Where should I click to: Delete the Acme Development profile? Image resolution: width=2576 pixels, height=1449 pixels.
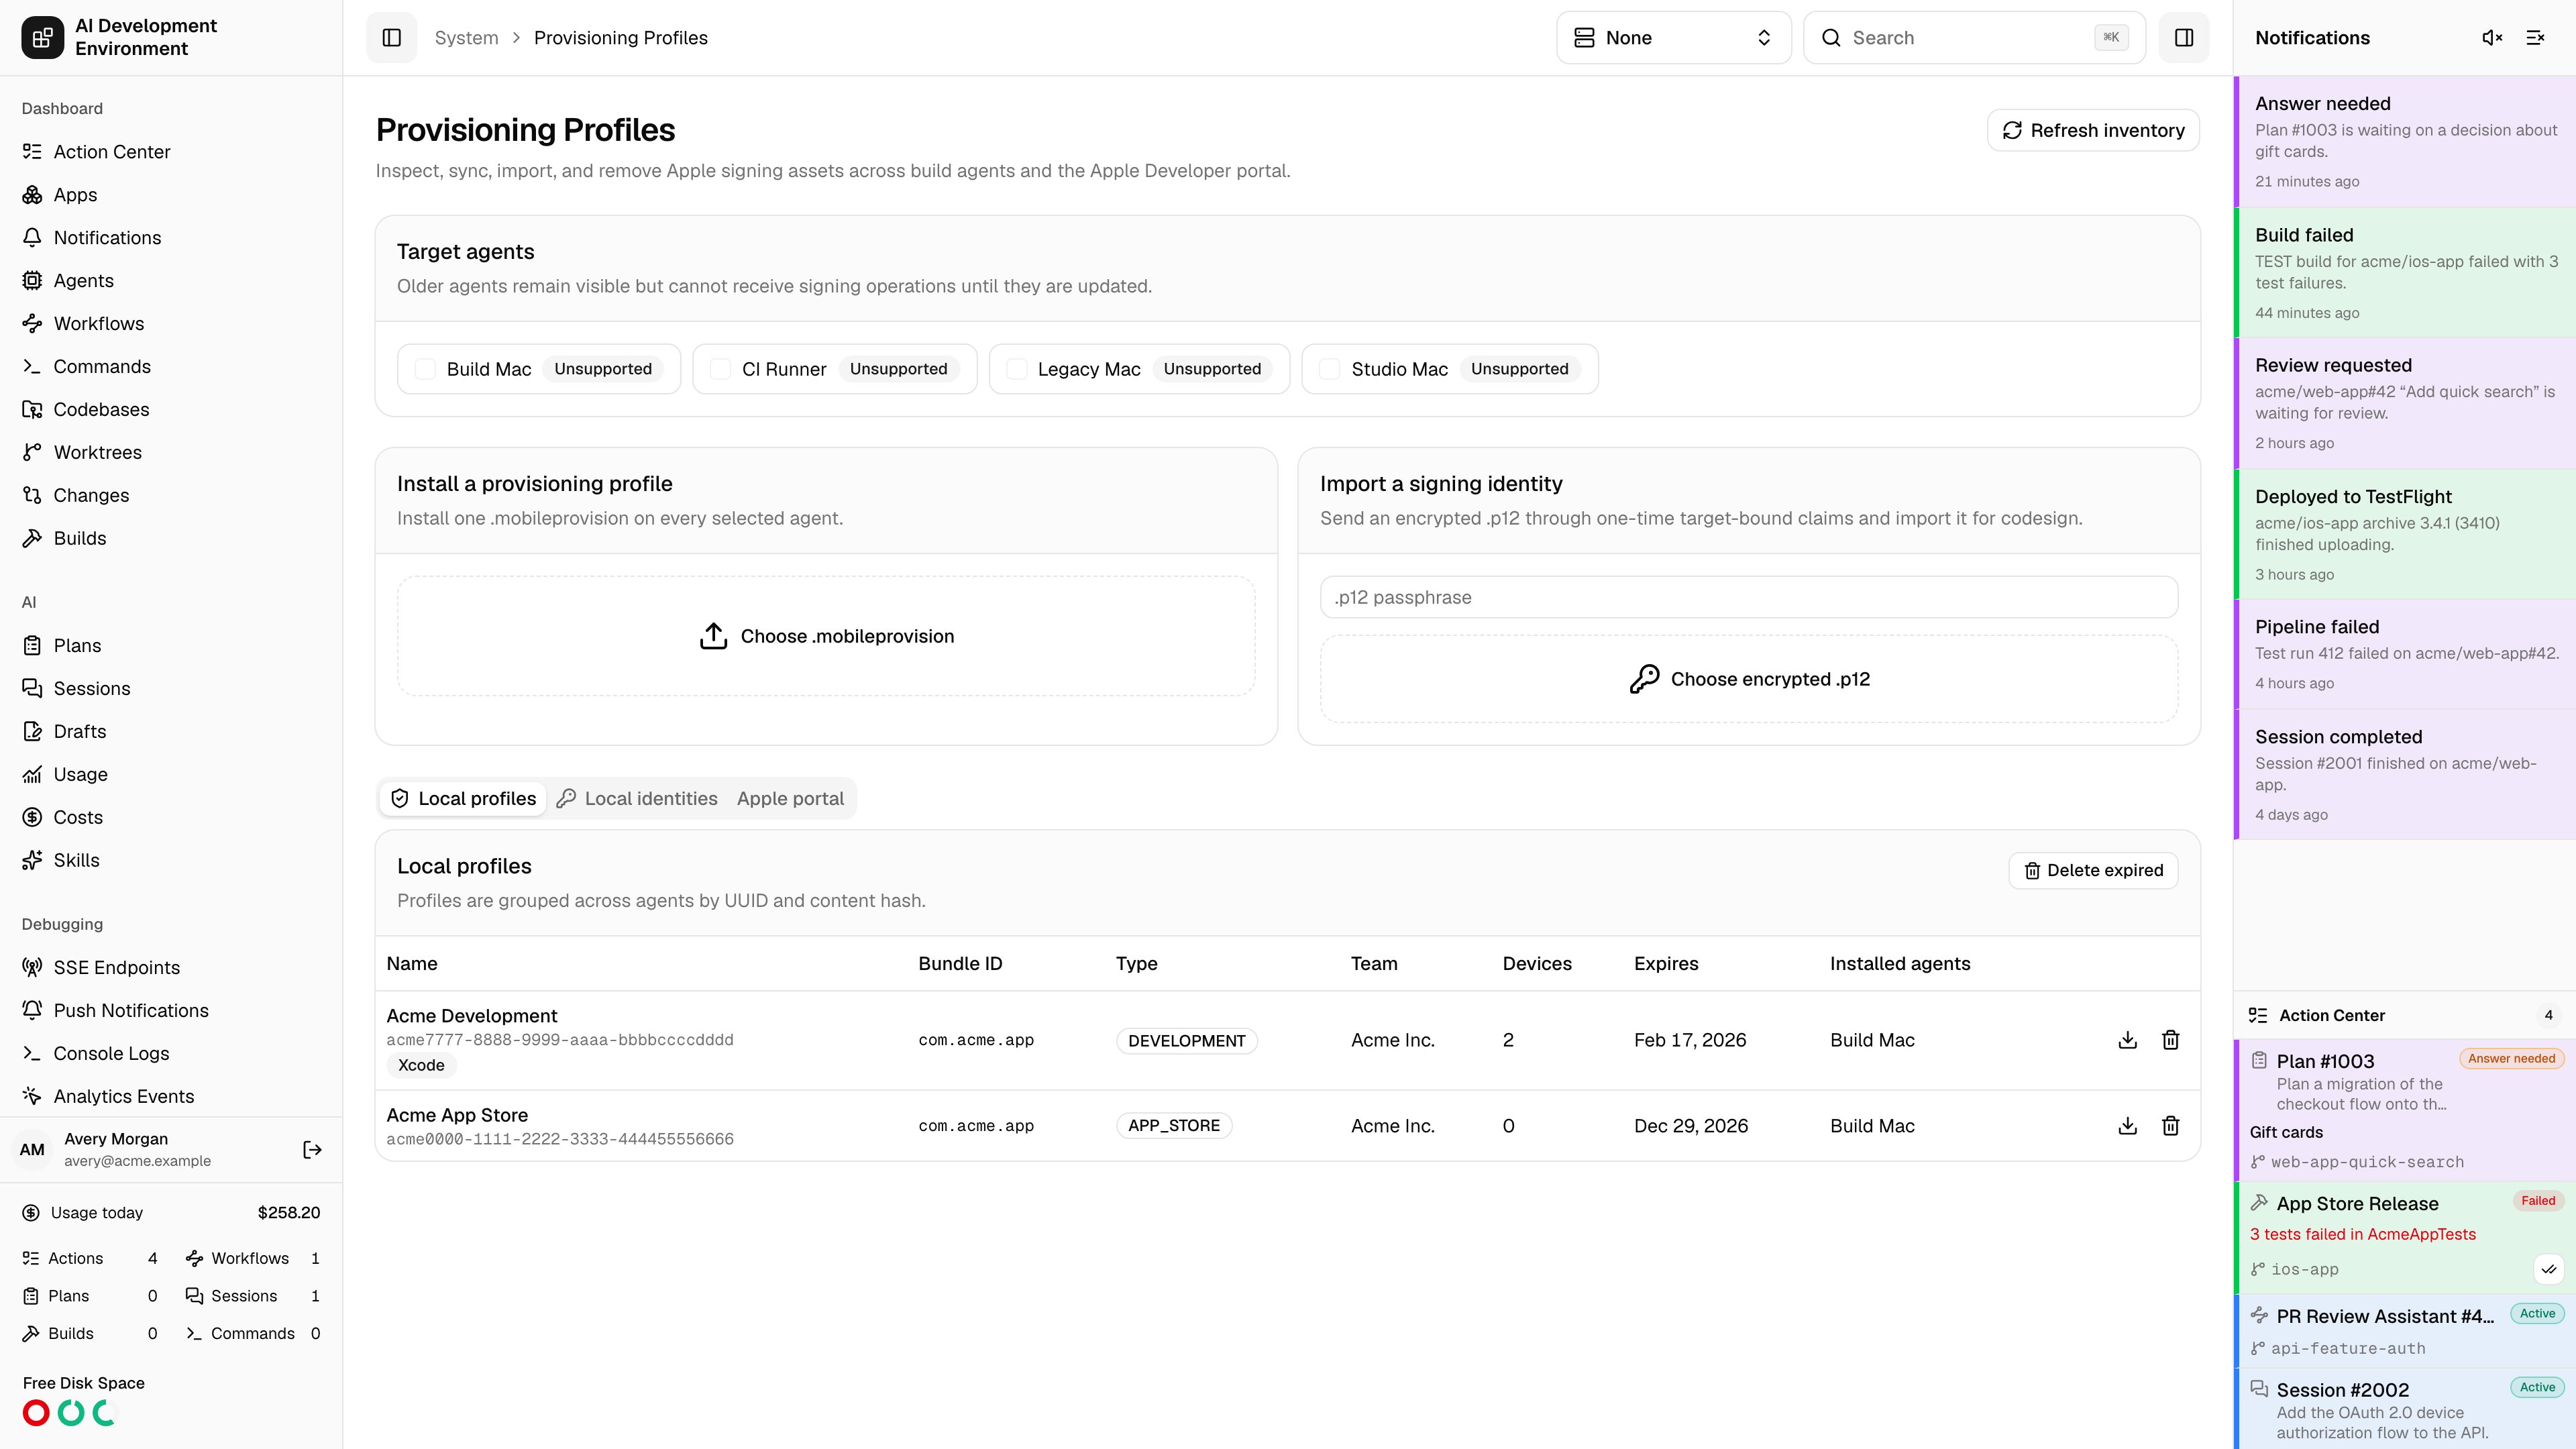click(2171, 1040)
